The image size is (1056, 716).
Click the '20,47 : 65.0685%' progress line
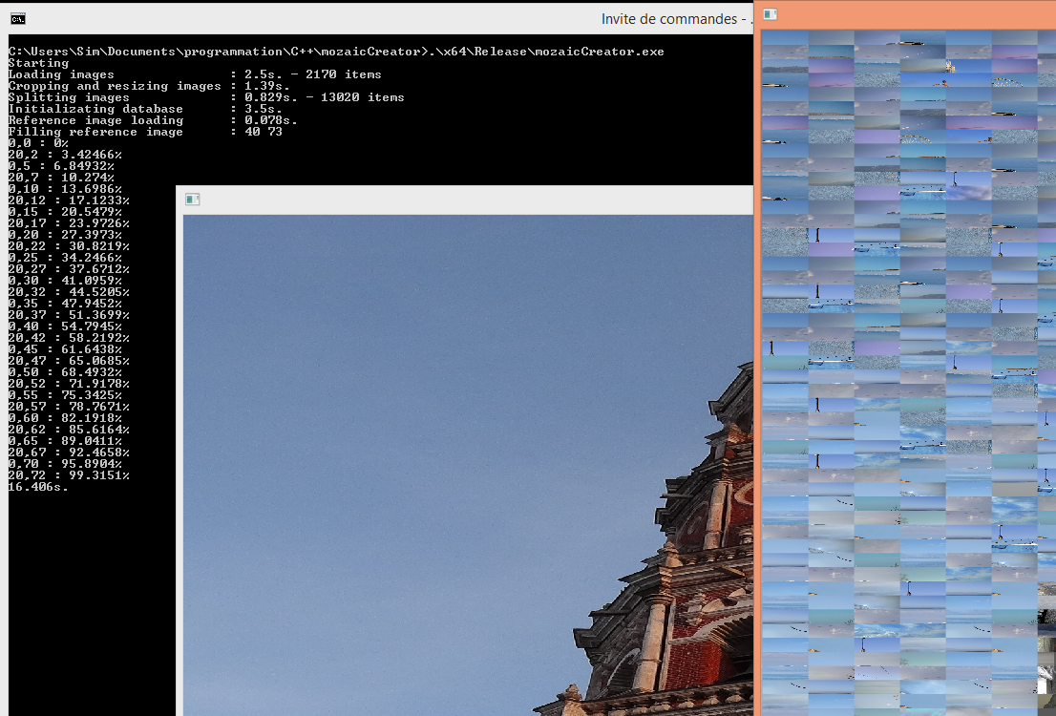click(x=69, y=361)
